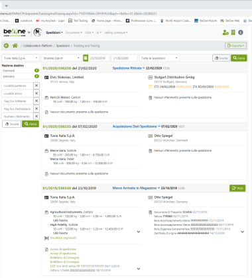Viewport: 252px width, 278px height.
Task: Open shipment 01/2020/S00233
Action: tap(57, 126)
